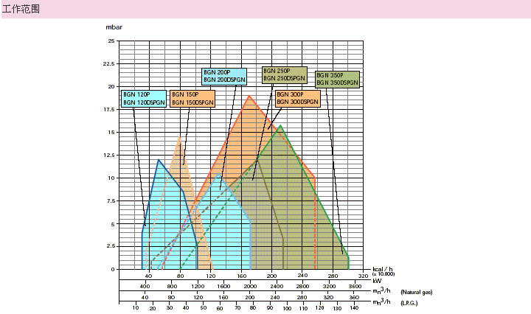Click the peak of the blue BGN 120P curve
The image size is (531, 314).
159,159
